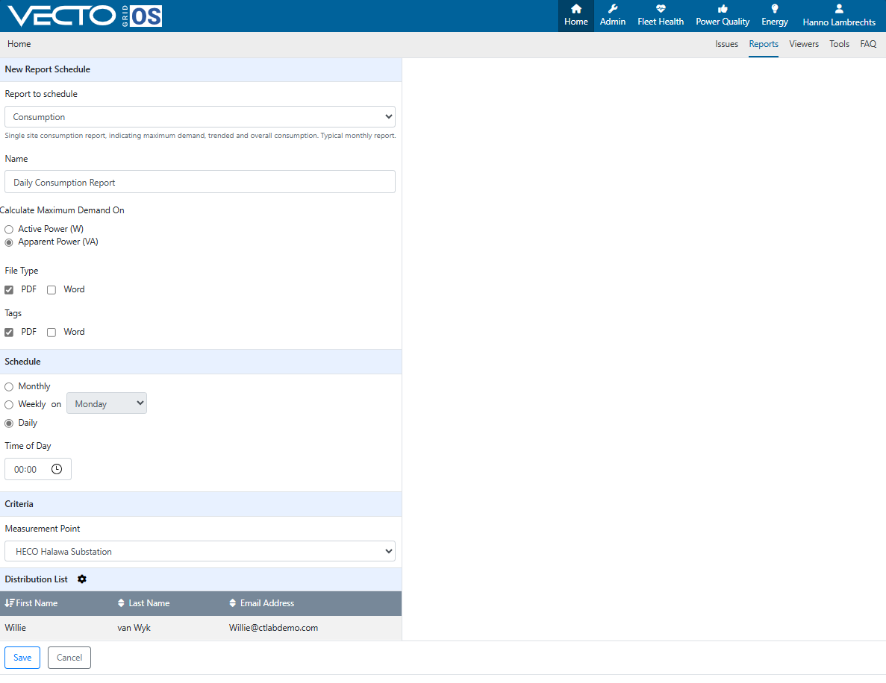Sort distribution list by Email Address
The image size is (886, 683).
[261, 603]
